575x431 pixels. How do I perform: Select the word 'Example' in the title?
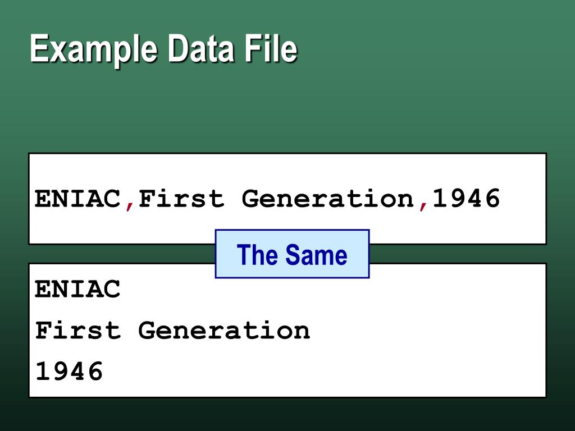(94, 49)
